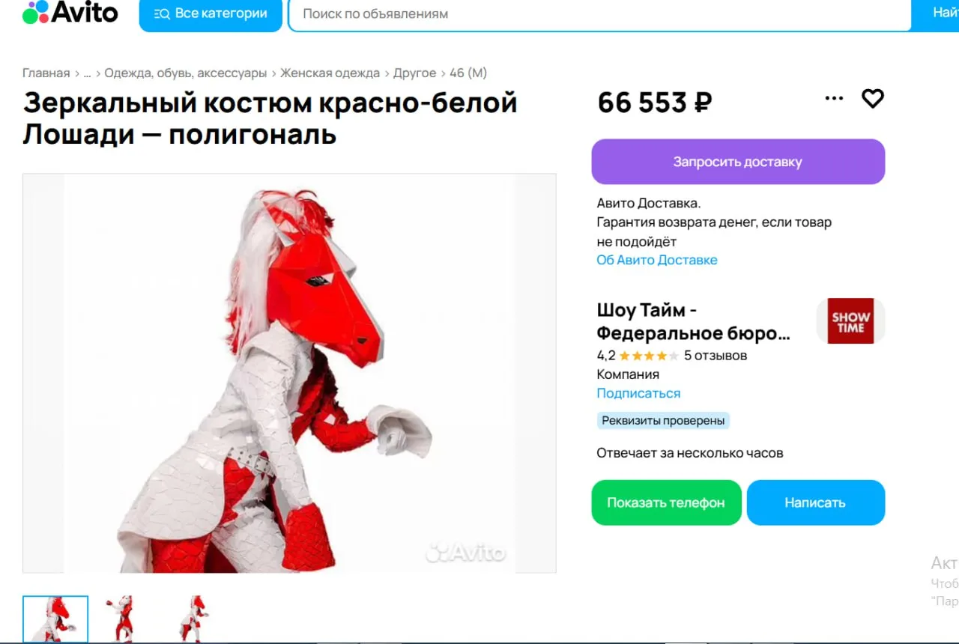Click the seller star rating

click(x=649, y=356)
